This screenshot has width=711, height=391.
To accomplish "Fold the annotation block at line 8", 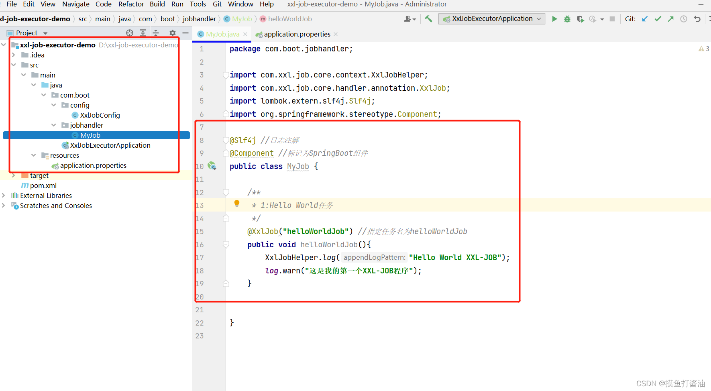I will [x=226, y=140].
